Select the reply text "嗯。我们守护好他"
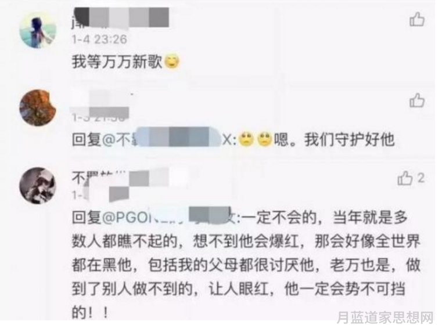This screenshot has height=325, width=442. (x=335, y=139)
